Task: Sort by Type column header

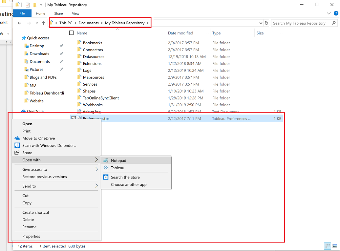Action: coord(216,33)
